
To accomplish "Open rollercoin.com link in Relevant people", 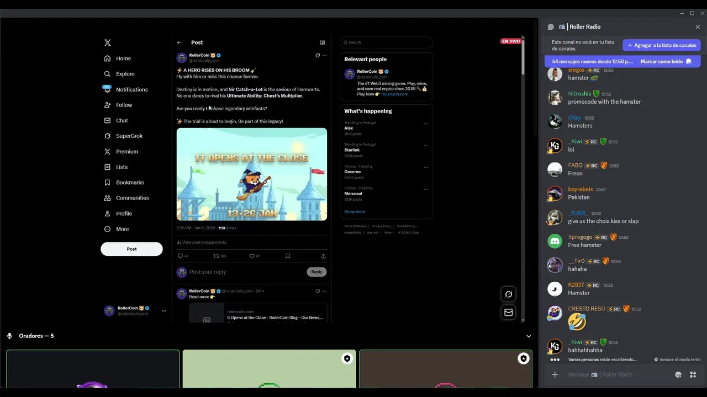I will 394,94.
